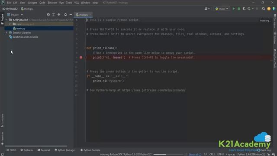
Task: Open the Problems tool window
Action: click(x=27, y=150)
